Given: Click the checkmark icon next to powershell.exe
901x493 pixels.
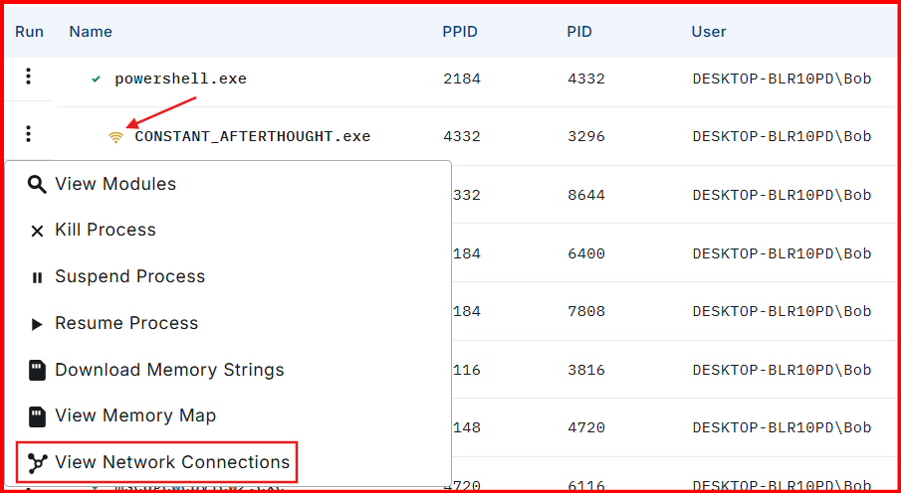Looking at the screenshot, I should pos(96,79).
